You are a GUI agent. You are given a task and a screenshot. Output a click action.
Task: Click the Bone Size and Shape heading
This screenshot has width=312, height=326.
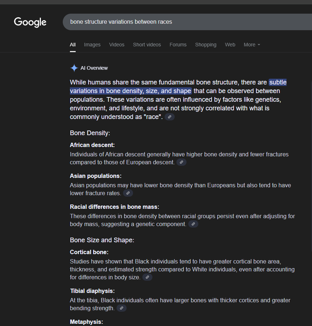coord(102,240)
